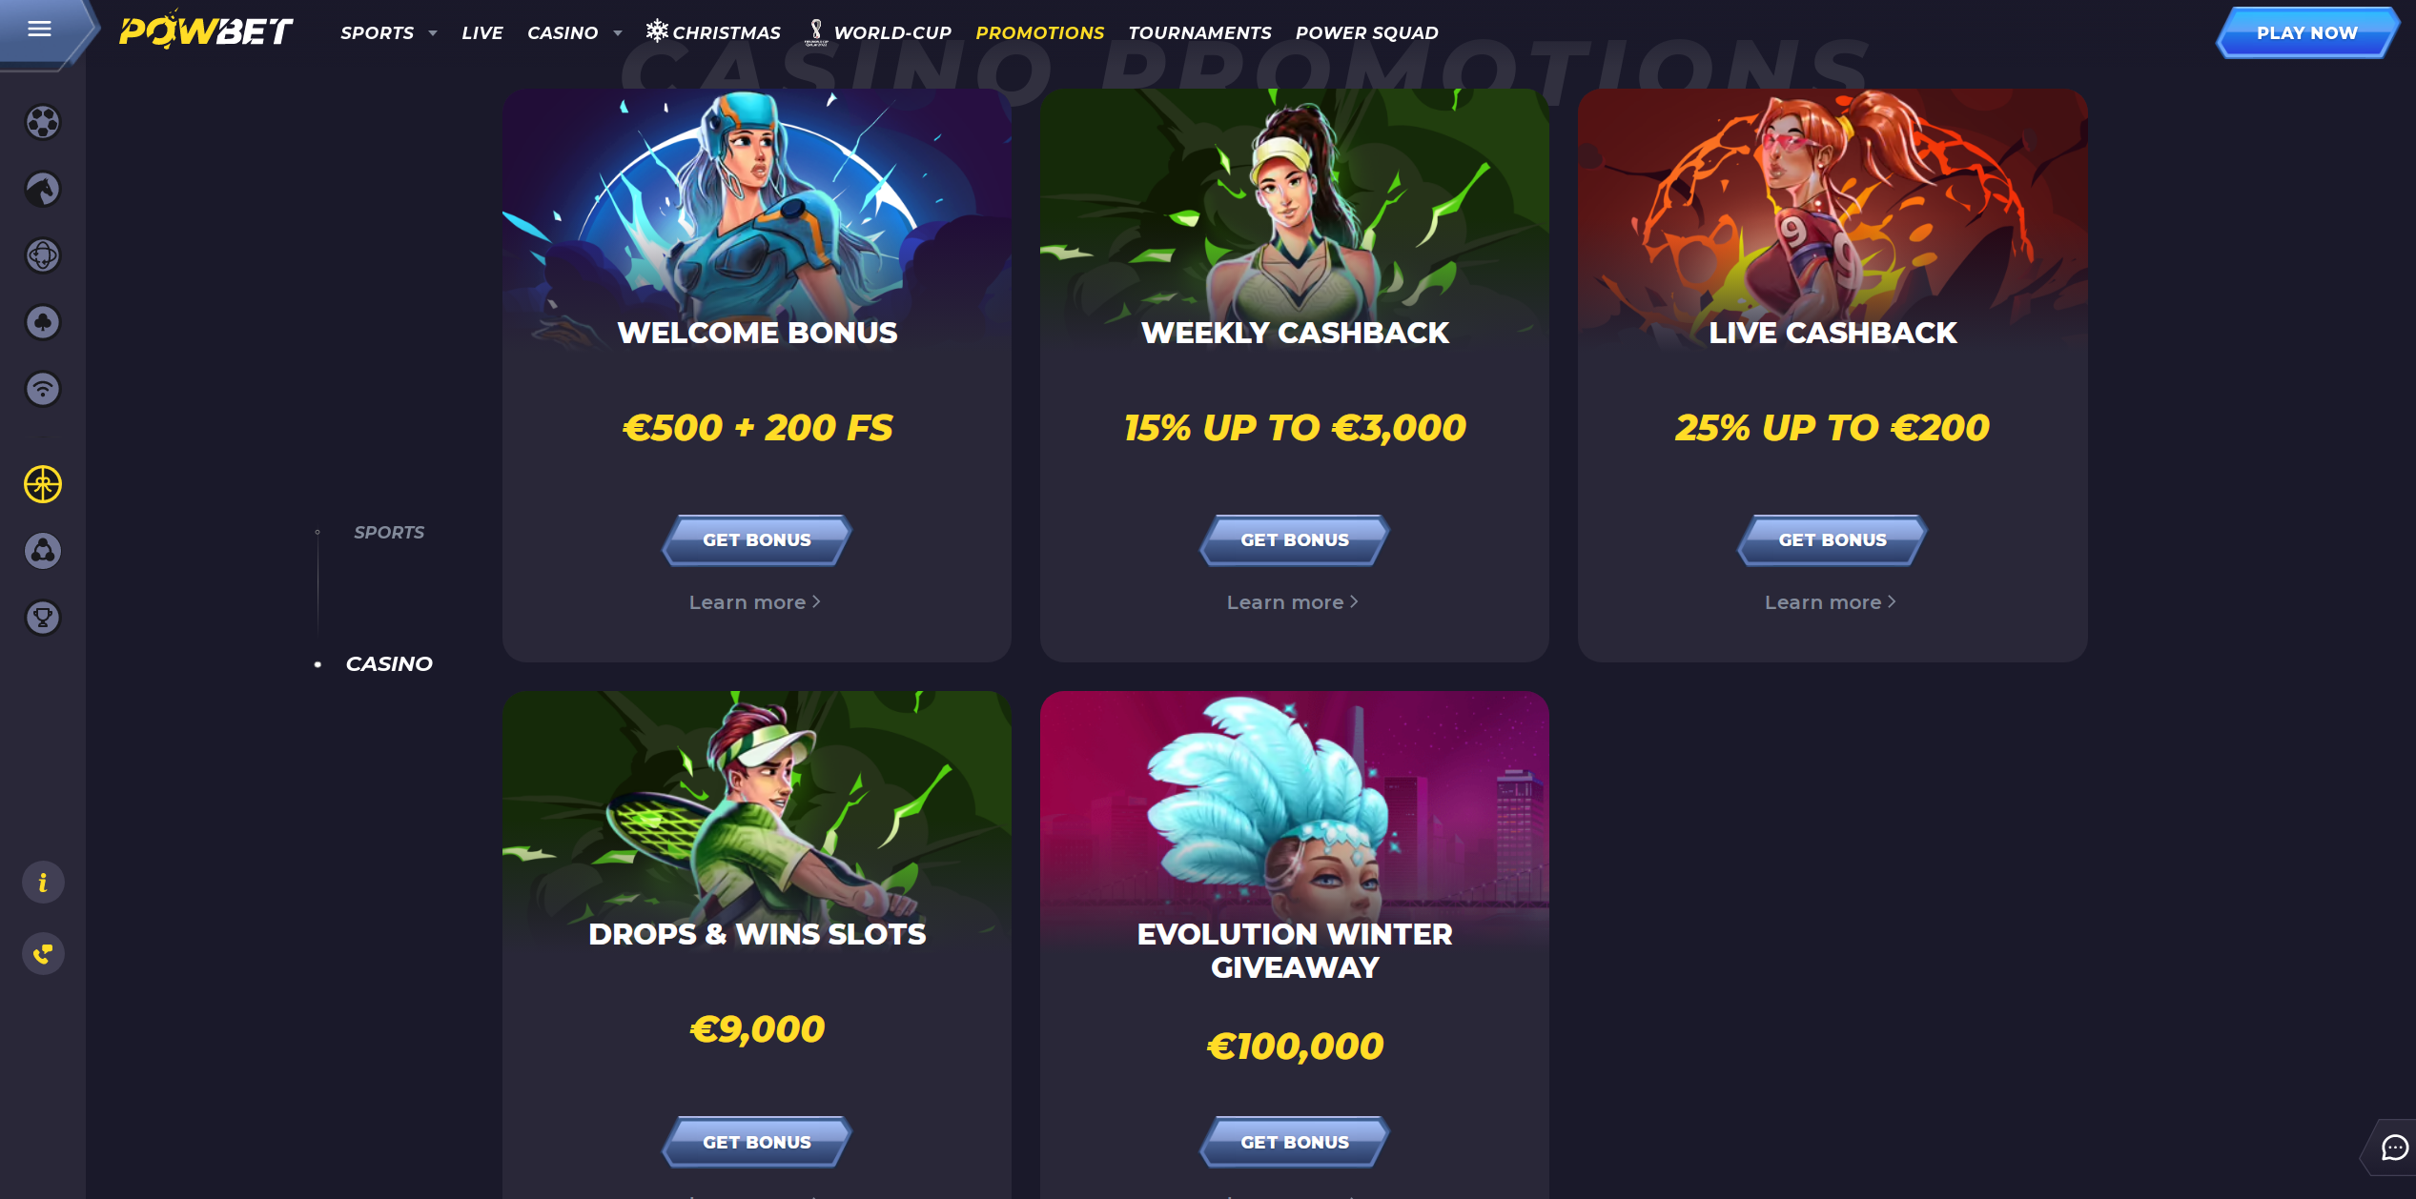Open the horse racing sidebar icon

tap(43, 189)
